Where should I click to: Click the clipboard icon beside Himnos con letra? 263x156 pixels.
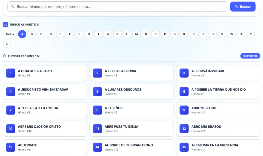5,56
